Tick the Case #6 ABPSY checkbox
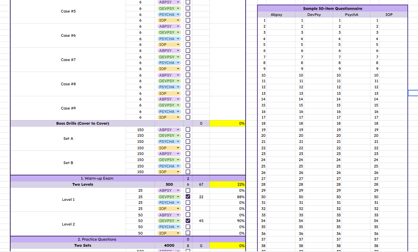This screenshot has height=252, width=418. point(188,27)
